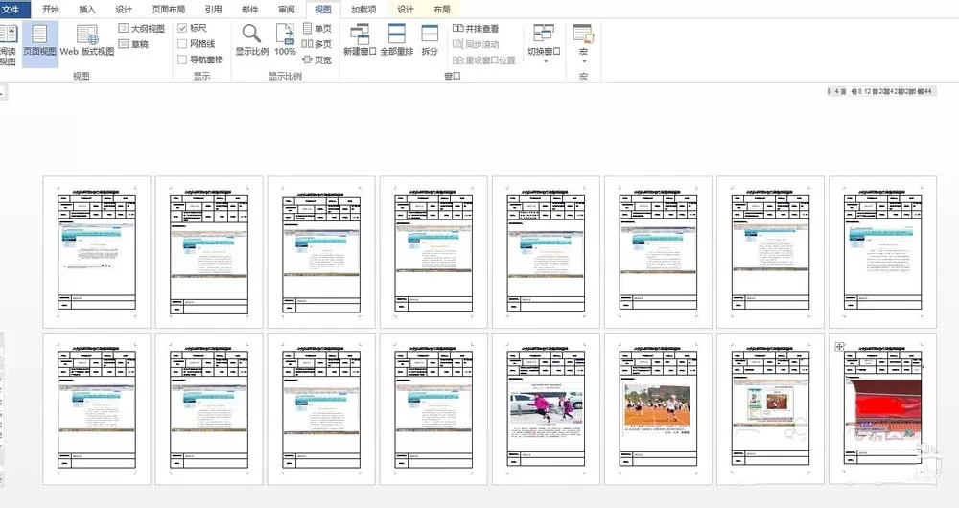The height and width of the screenshot is (508, 959).
Task: Select the first page thumbnail in top row
Action: (97, 252)
